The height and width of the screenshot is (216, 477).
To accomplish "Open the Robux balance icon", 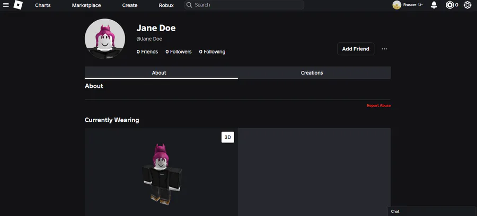I will pyautogui.click(x=449, y=5).
